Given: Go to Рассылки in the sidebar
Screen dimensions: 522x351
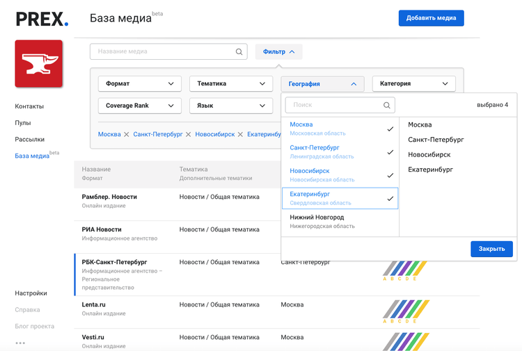Looking at the screenshot, I should click(x=30, y=139).
